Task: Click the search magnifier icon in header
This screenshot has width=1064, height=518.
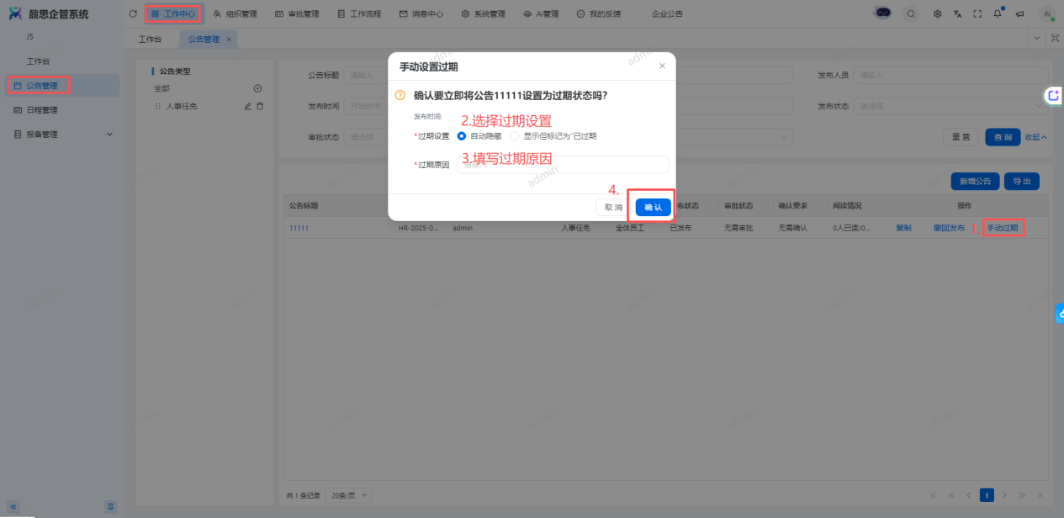Action: point(911,14)
